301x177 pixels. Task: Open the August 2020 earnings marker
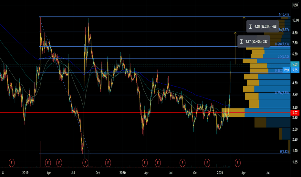tap(182, 163)
